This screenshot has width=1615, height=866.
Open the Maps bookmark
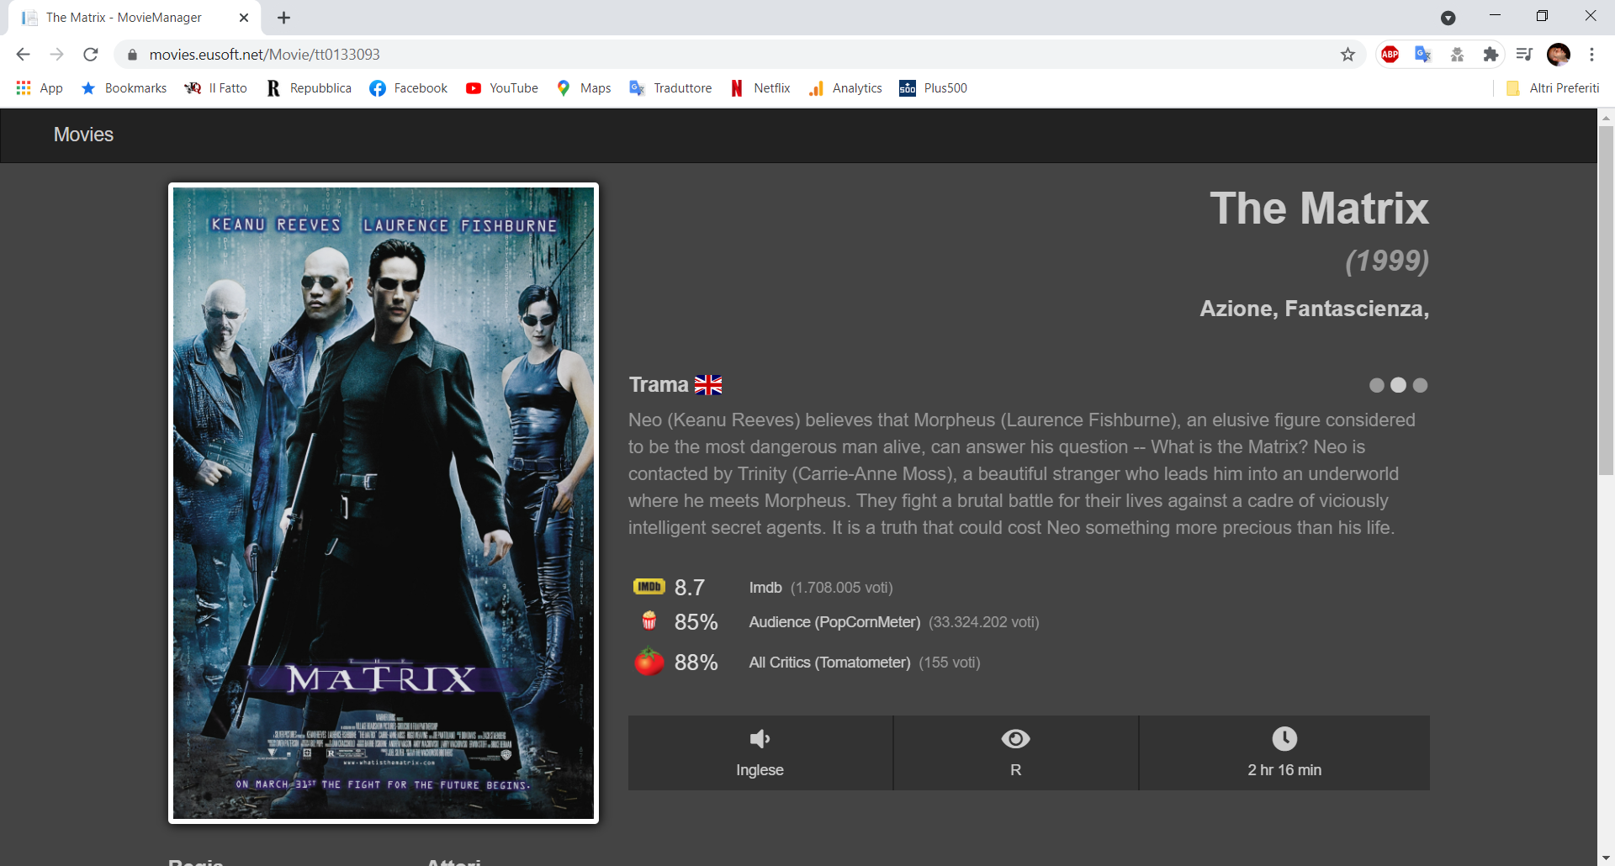click(x=584, y=88)
